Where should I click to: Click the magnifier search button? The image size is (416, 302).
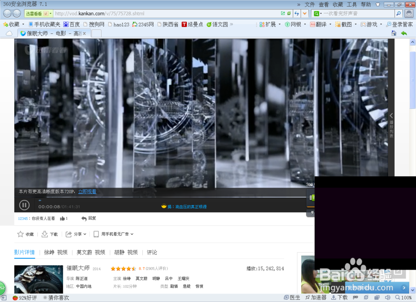(x=399, y=14)
